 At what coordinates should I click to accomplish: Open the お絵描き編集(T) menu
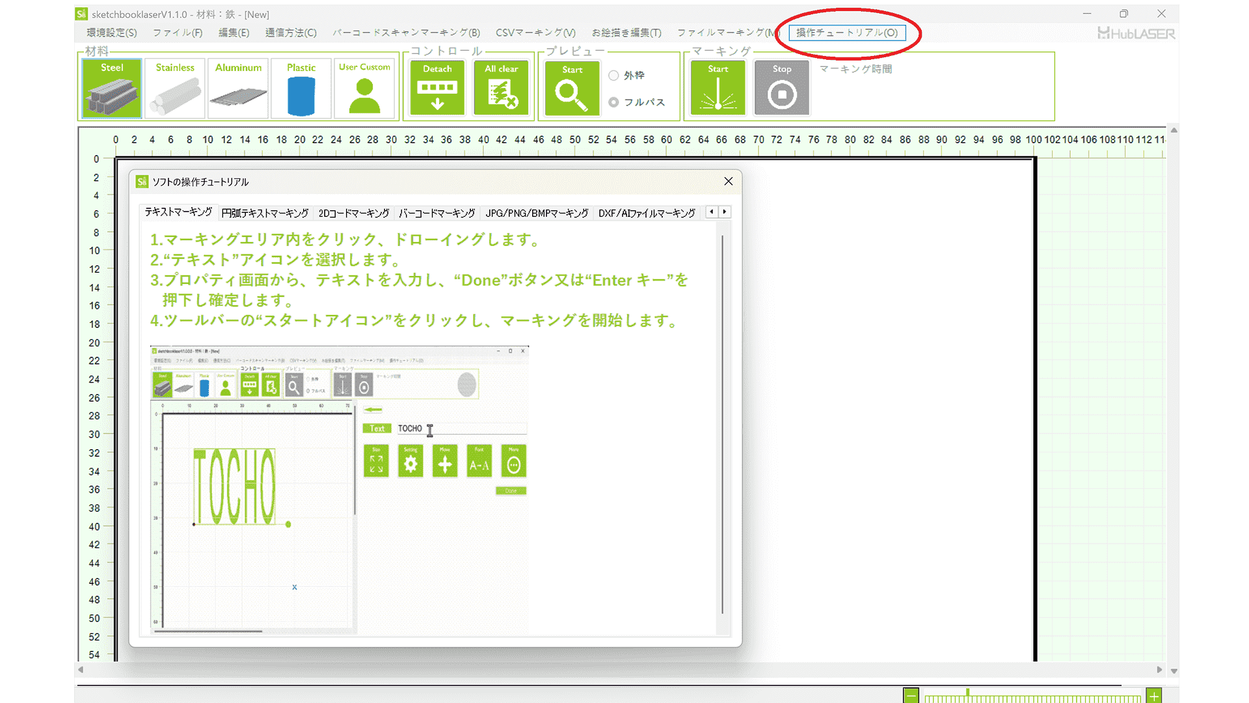point(626,33)
